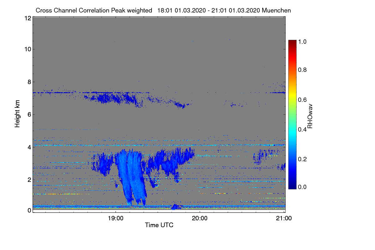Click the height axis tick label 2
Viewport: 375px width, 250px height.
click(x=29, y=179)
